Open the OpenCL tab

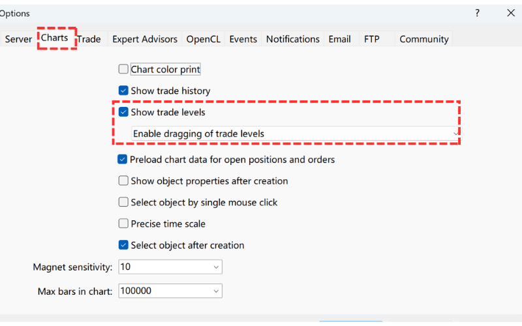pyautogui.click(x=203, y=39)
